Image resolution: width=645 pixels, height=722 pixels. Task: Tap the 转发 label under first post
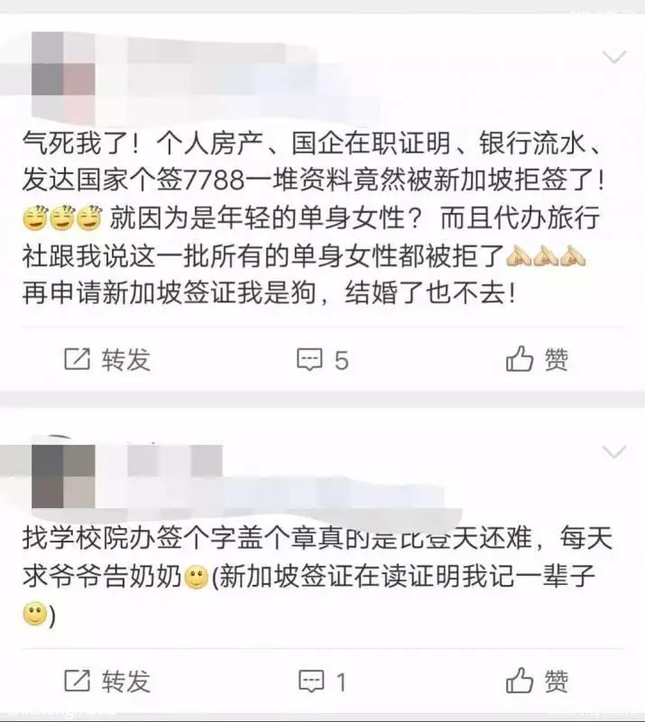point(126,359)
